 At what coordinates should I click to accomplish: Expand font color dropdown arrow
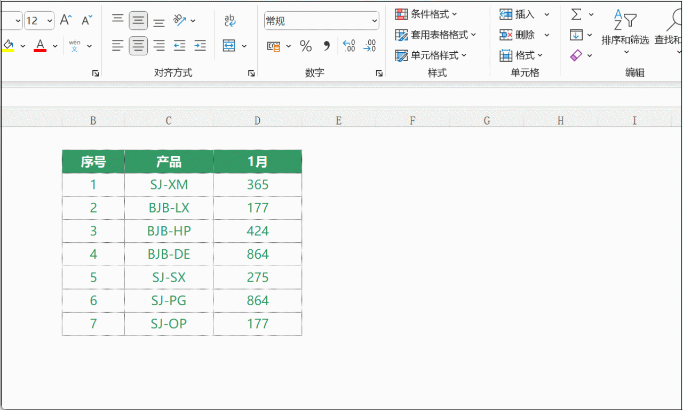[55, 46]
